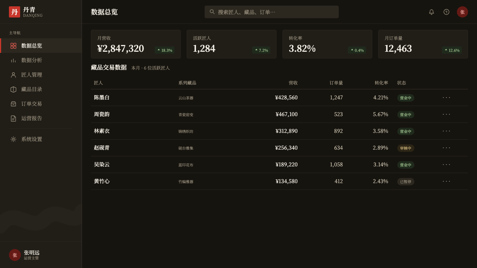Click the 系列藏品 column header
477x268 pixels.
click(187, 83)
